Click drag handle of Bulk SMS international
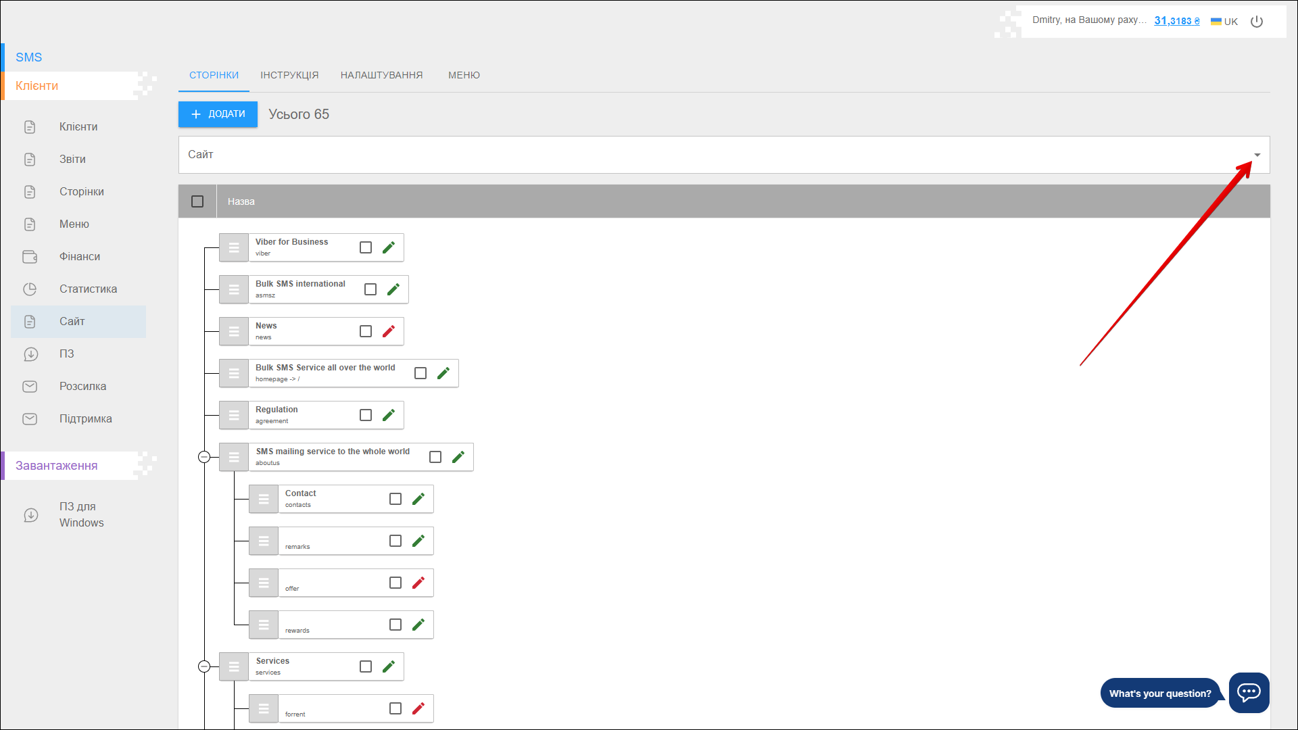1298x730 pixels. point(234,289)
